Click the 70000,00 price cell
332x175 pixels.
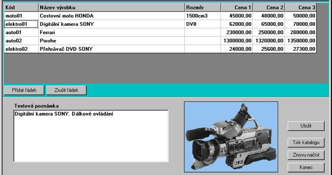[x=301, y=24]
